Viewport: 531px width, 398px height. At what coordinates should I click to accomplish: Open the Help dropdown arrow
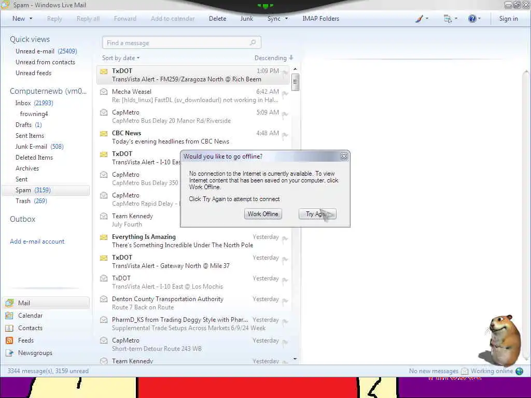pyautogui.click(x=479, y=19)
